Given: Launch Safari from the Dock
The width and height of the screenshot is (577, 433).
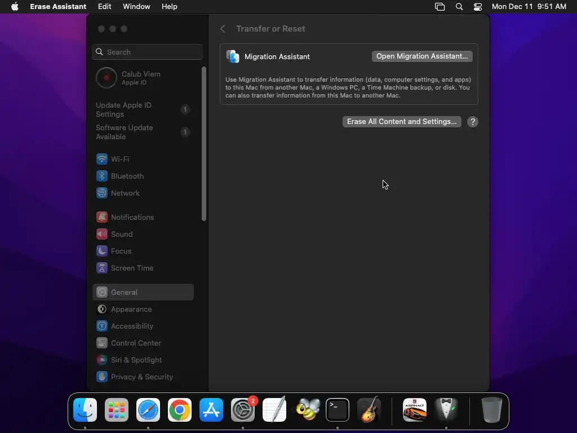Looking at the screenshot, I should coord(148,410).
